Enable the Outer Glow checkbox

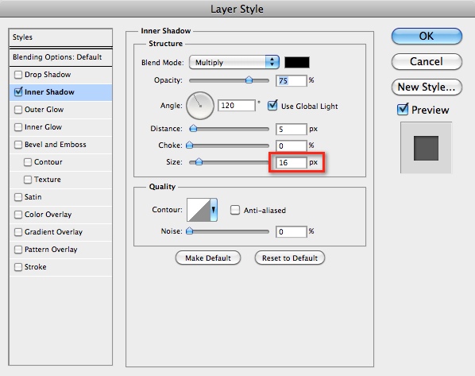tap(18, 110)
